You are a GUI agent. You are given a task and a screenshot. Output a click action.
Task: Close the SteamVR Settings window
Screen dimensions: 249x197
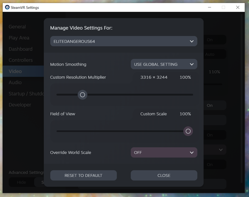[238, 7]
